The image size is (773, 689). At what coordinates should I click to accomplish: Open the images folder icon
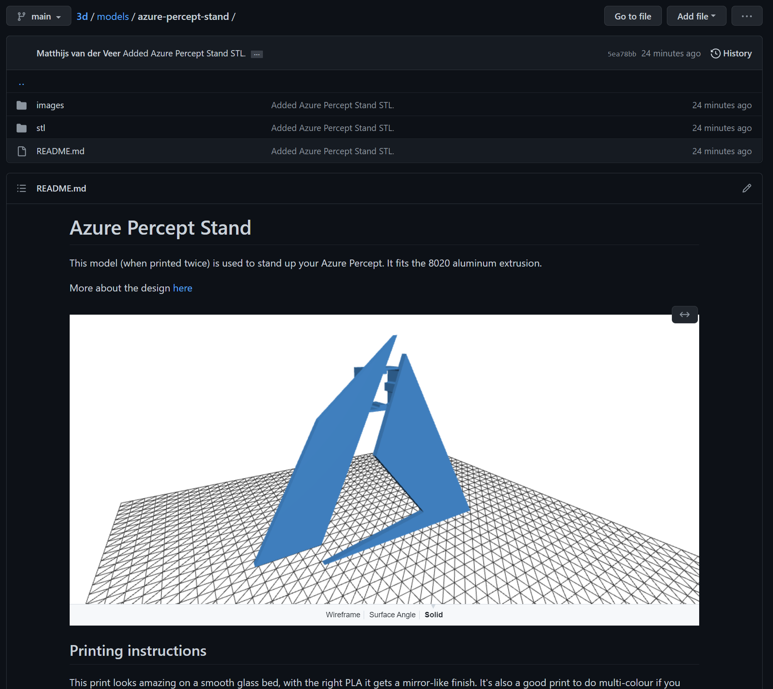point(21,105)
